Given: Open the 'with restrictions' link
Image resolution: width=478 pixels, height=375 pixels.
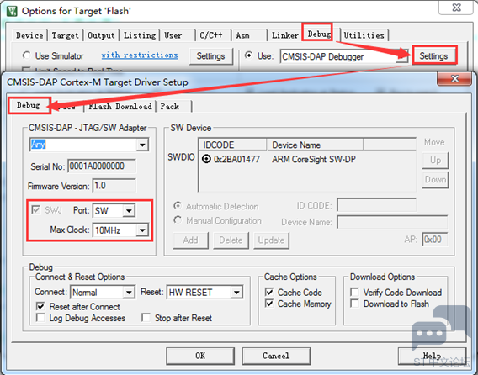Looking at the screenshot, I should (x=140, y=55).
